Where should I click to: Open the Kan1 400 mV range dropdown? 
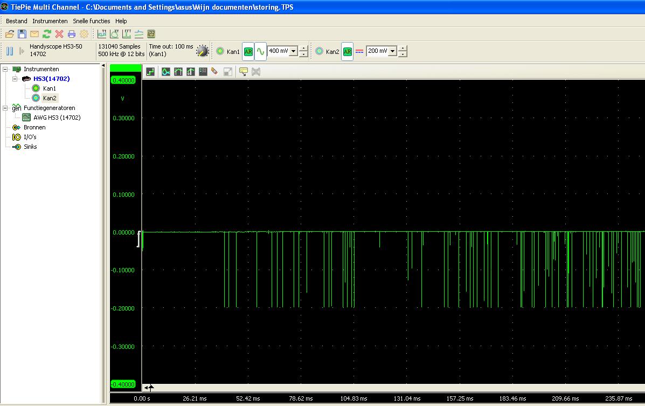pos(294,51)
